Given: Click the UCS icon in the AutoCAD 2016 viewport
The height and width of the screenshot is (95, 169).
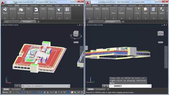Looking at the screenshot, I should [8, 80].
